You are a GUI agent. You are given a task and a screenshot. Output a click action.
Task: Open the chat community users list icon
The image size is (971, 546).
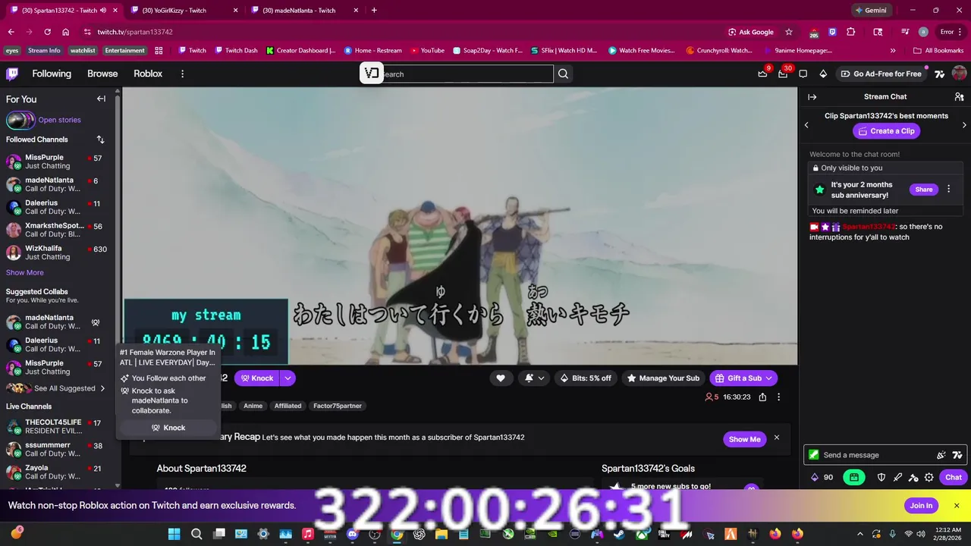point(959,97)
